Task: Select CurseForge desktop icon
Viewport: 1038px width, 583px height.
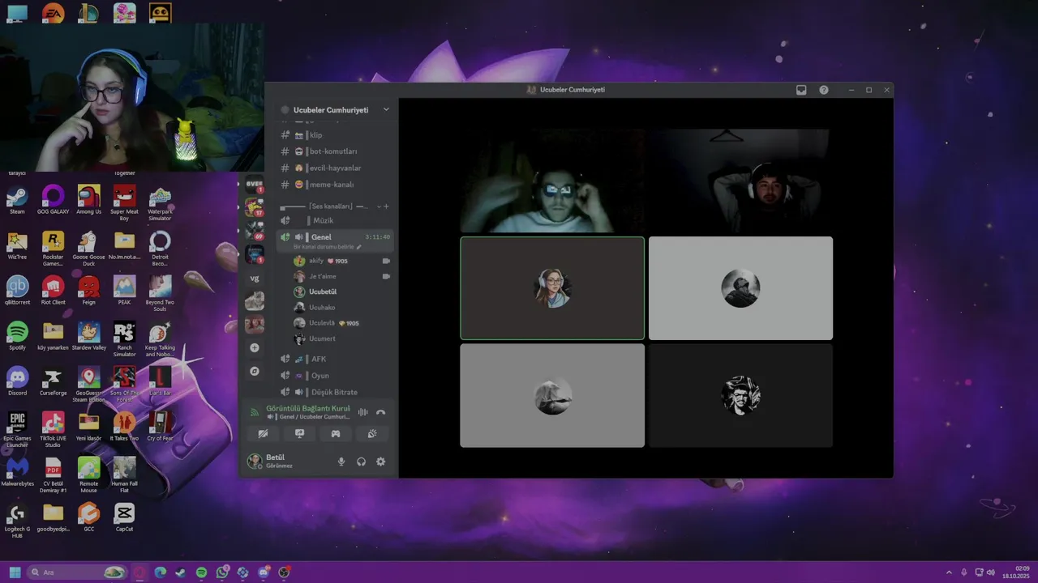Action: coord(53,381)
